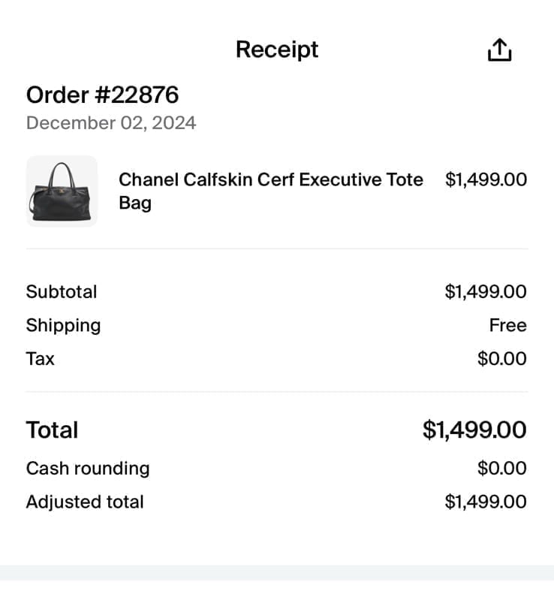Tap the $1,499.00 item price
Image resolution: width=554 pixels, height=615 pixels.
486,179
